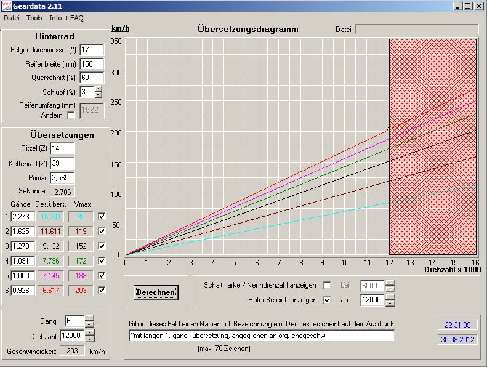The width and height of the screenshot is (487, 367).
Task: Click the Ritzel teeth input field
Action: point(62,148)
